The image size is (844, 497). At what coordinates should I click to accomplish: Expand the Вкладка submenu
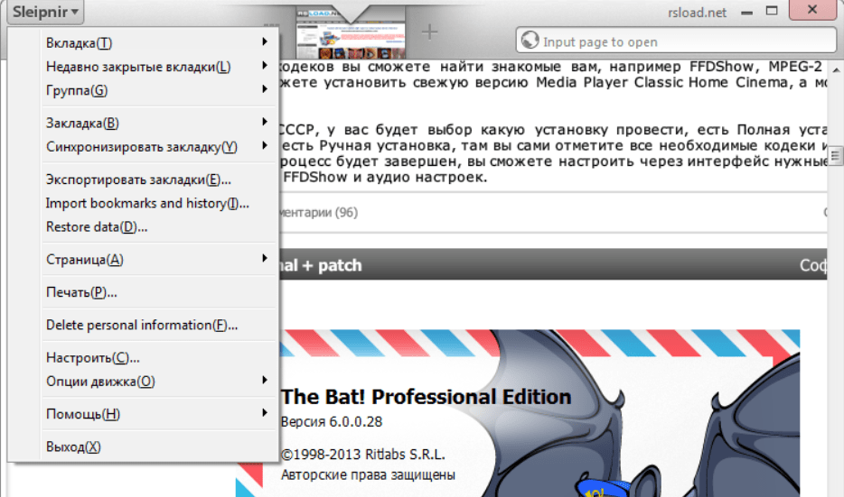pyautogui.click(x=80, y=43)
